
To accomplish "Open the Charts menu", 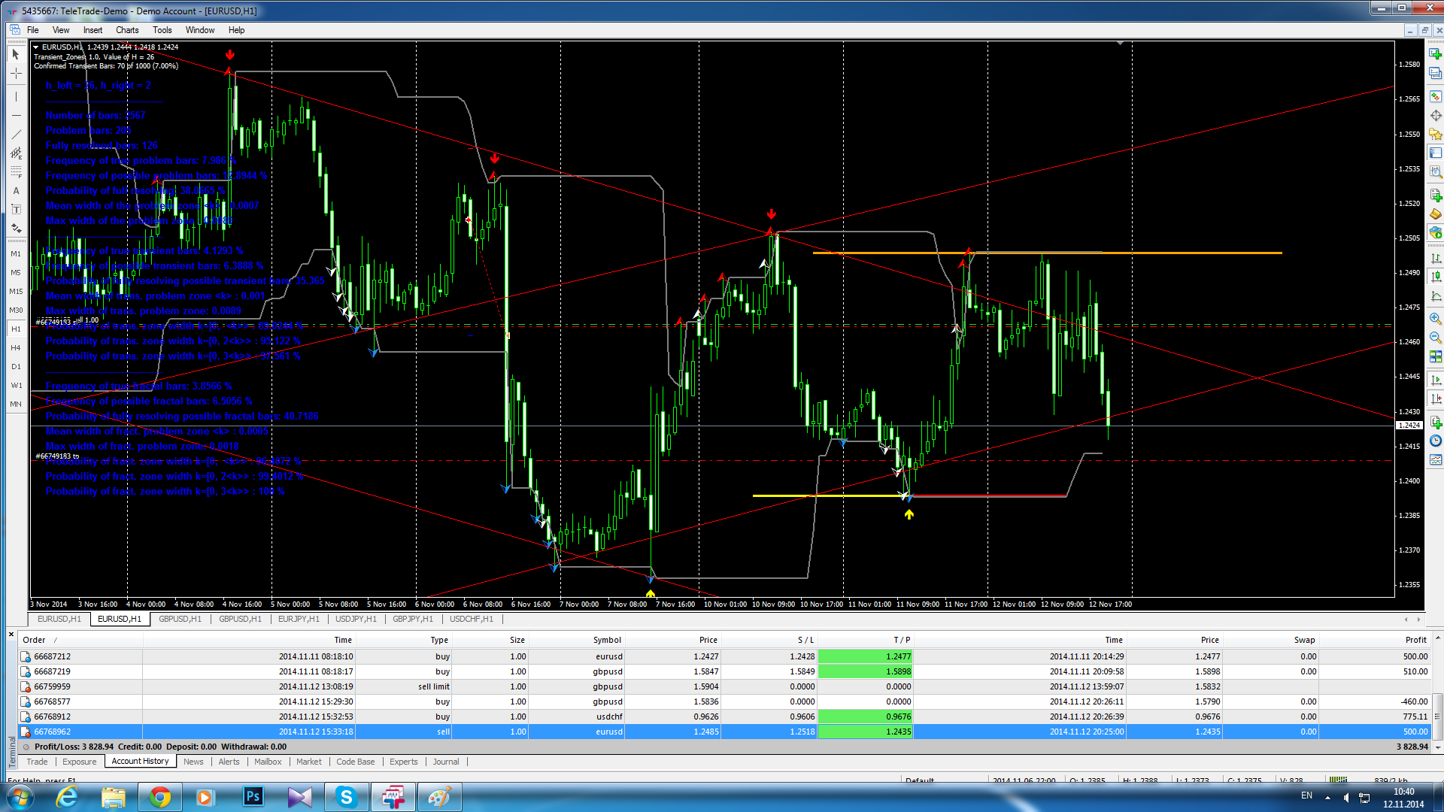I will [x=127, y=30].
